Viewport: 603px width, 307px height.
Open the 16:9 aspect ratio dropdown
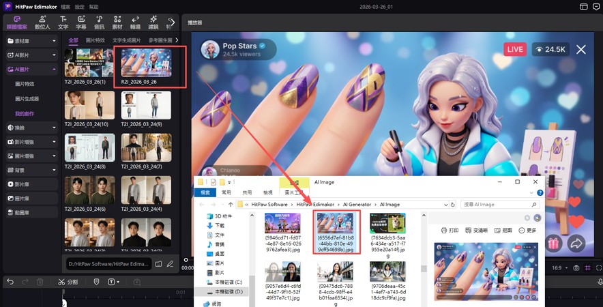tap(559, 268)
